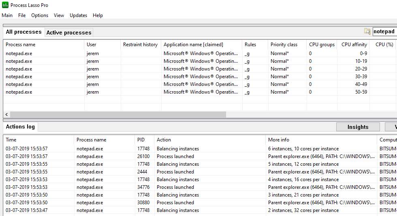Click the Process Lasso Pro app icon

(5, 5)
